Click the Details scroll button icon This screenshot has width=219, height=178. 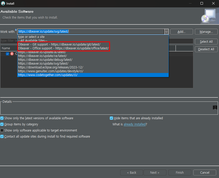215,108
